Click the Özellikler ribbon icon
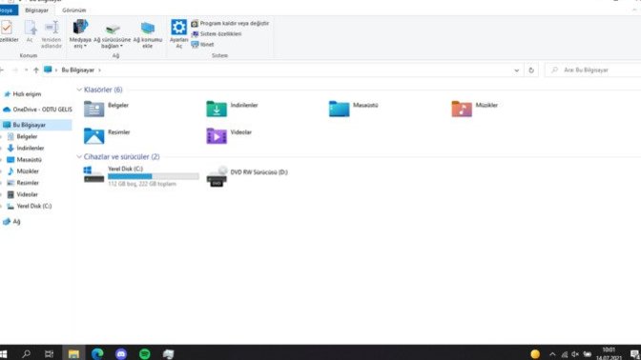641x360 pixels. click(7, 28)
